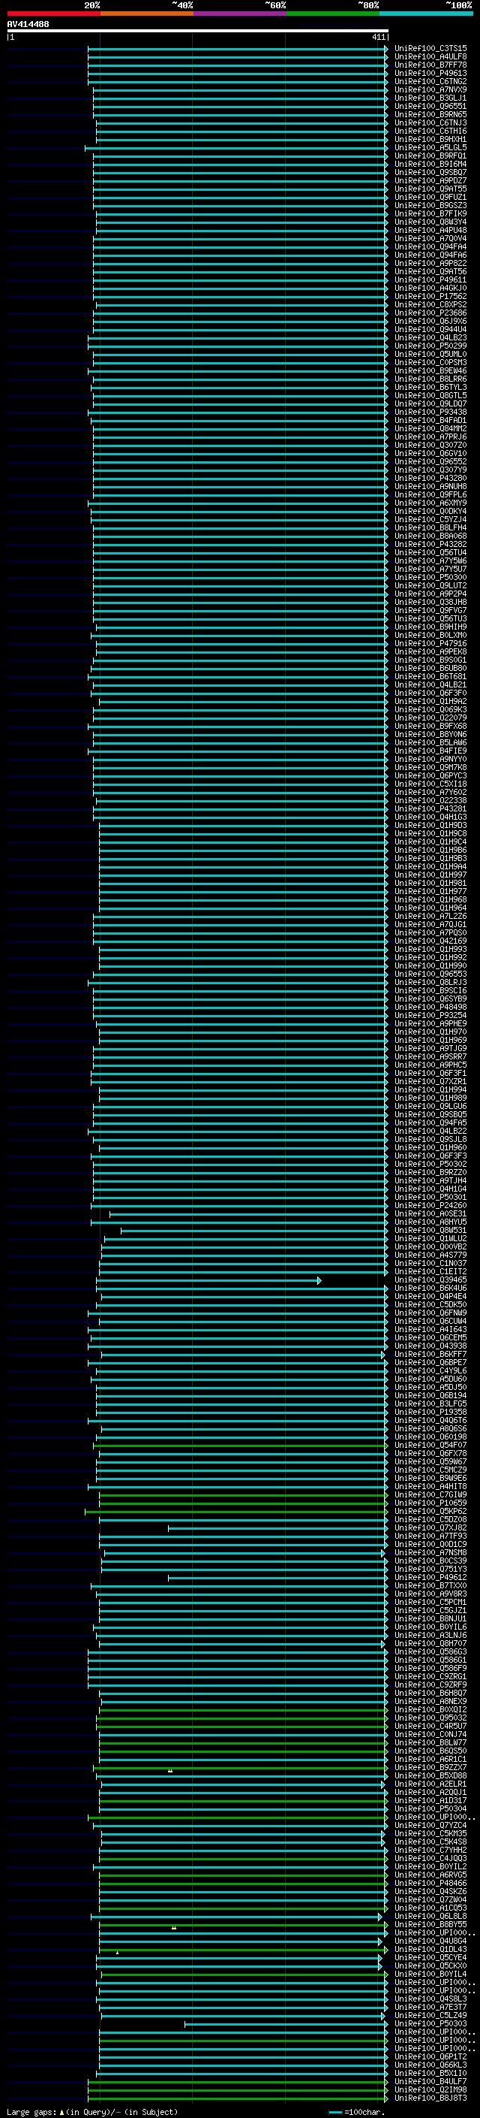Click the cyan ~100% identity legend segment
The width and height of the screenshot is (480, 2118).
(426, 14)
